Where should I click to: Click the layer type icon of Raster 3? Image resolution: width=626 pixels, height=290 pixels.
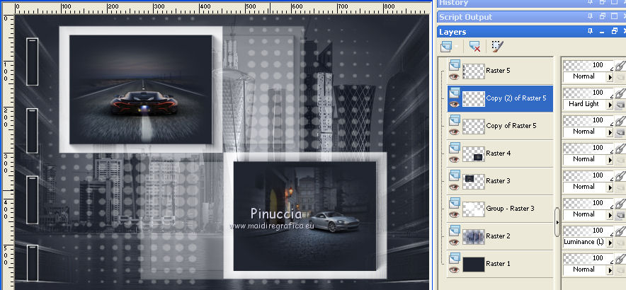tap(455, 175)
